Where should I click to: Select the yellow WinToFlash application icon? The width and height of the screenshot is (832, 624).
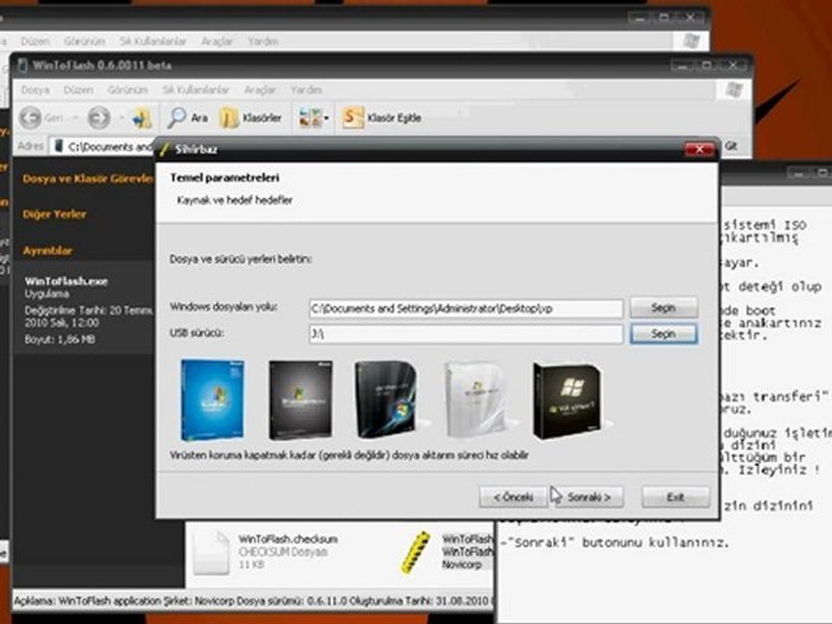pos(415,552)
